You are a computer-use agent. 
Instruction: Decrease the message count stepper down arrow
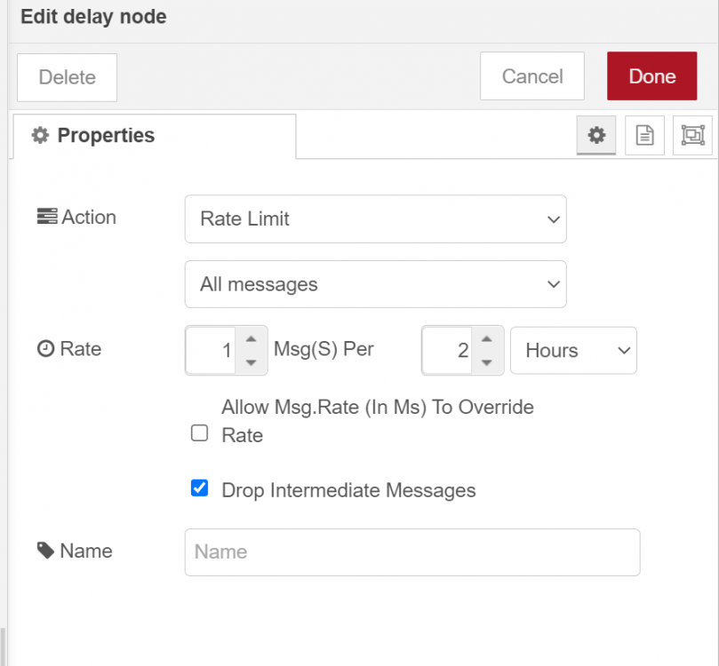251,362
